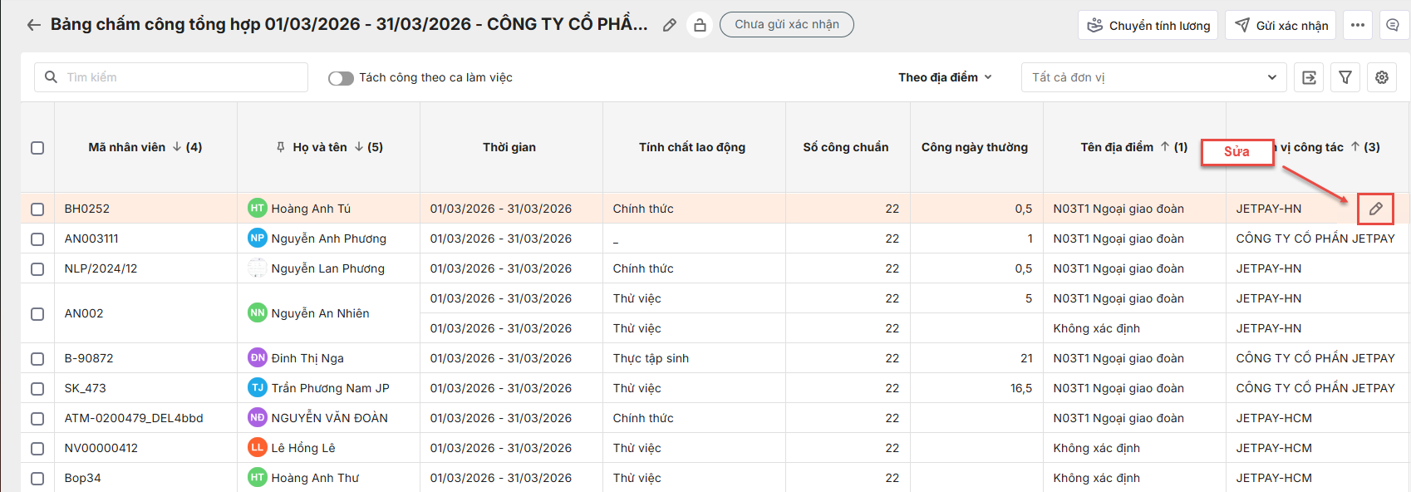Click the Chưa gửi xác nhận status badge
The height and width of the screenshot is (492, 1411).
click(x=786, y=25)
